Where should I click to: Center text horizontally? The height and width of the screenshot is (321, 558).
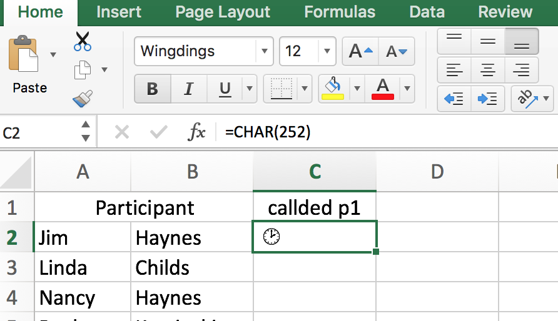tap(487, 70)
